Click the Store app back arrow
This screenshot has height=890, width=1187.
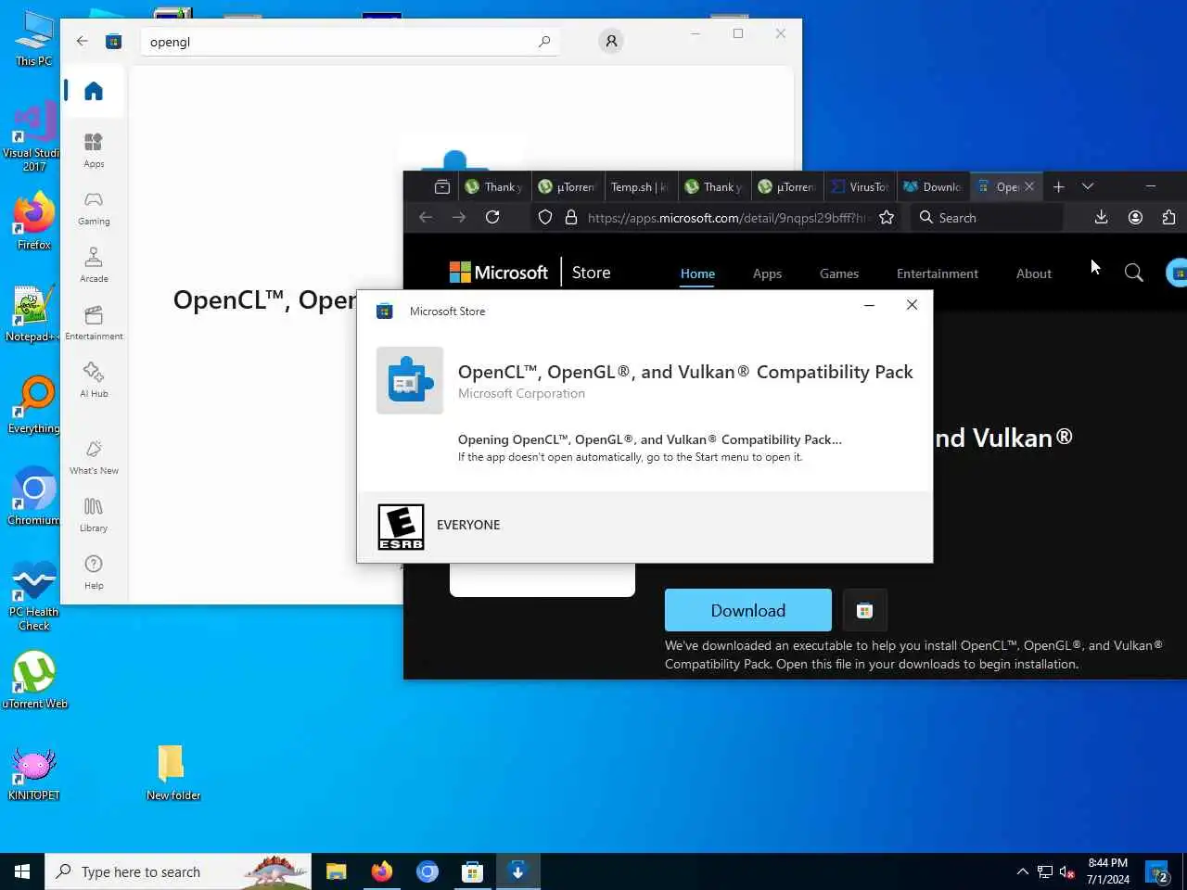[83, 41]
